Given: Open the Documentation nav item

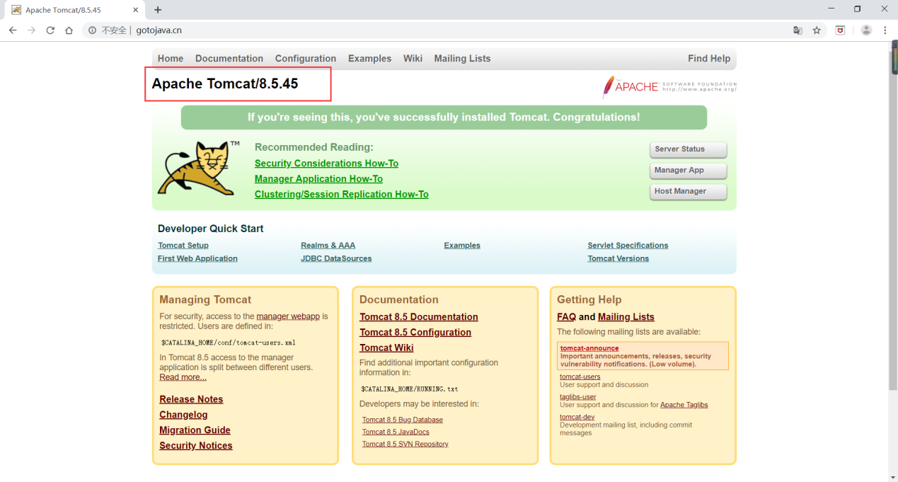Looking at the screenshot, I should [x=229, y=59].
